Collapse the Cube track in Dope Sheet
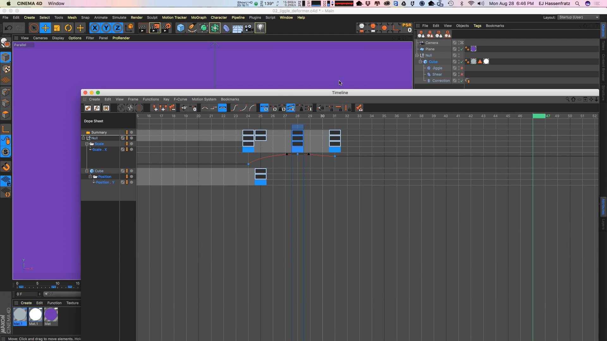 [87, 171]
